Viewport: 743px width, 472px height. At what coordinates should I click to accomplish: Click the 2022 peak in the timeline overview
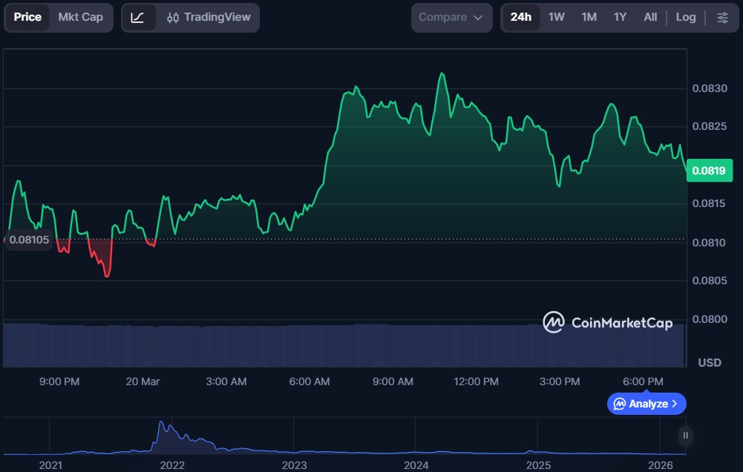point(162,425)
